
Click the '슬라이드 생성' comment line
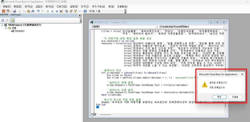[x=111, y=70]
